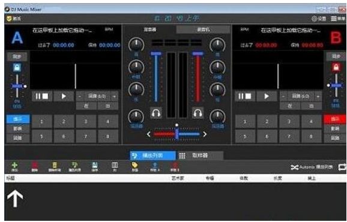Increase loop length with plus on deck B

point(318,97)
